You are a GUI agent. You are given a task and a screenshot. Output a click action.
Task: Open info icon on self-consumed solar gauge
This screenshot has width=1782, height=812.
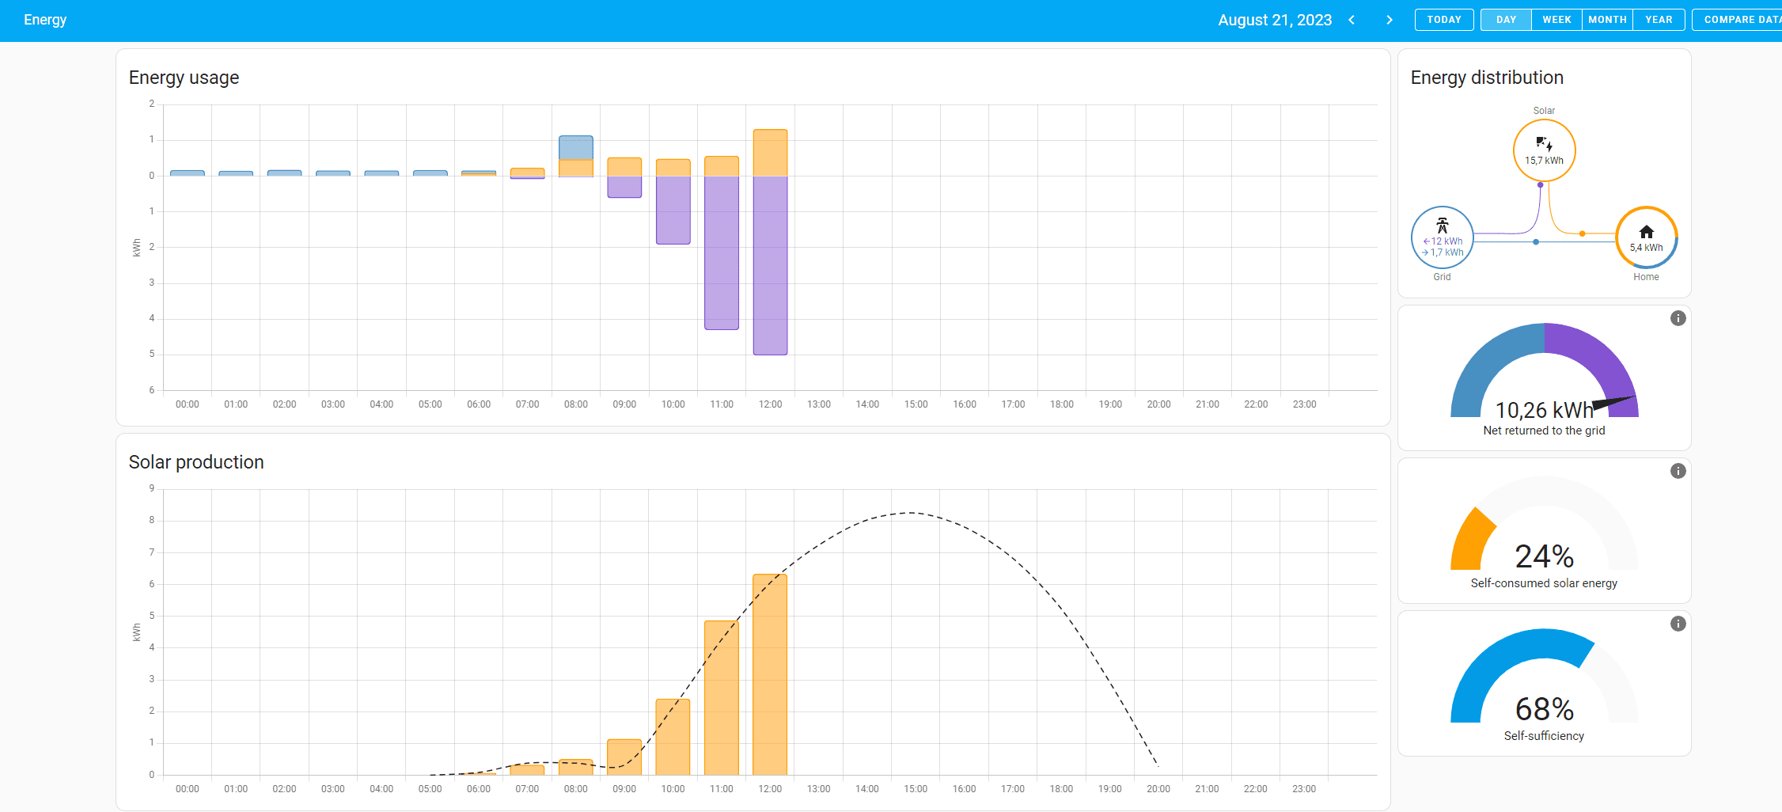pyautogui.click(x=1678, y=471)
